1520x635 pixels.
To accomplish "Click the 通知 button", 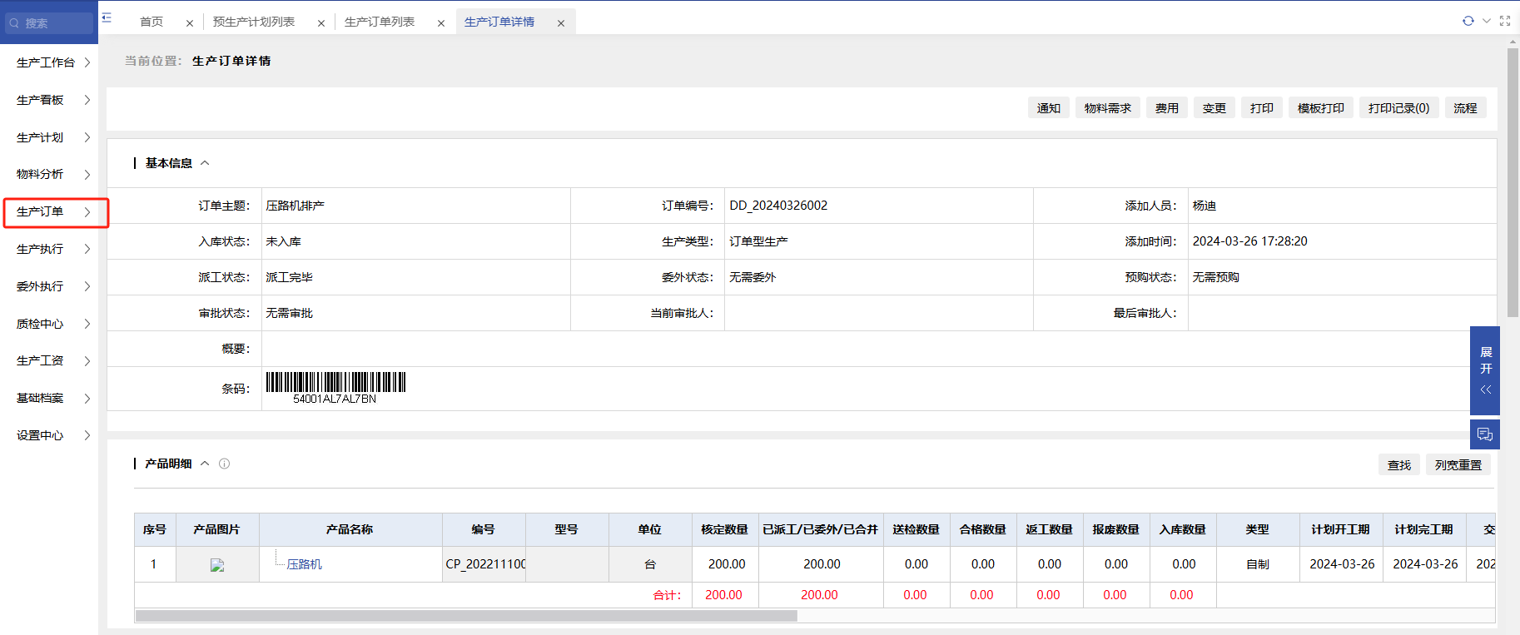I will point(1049,108).
